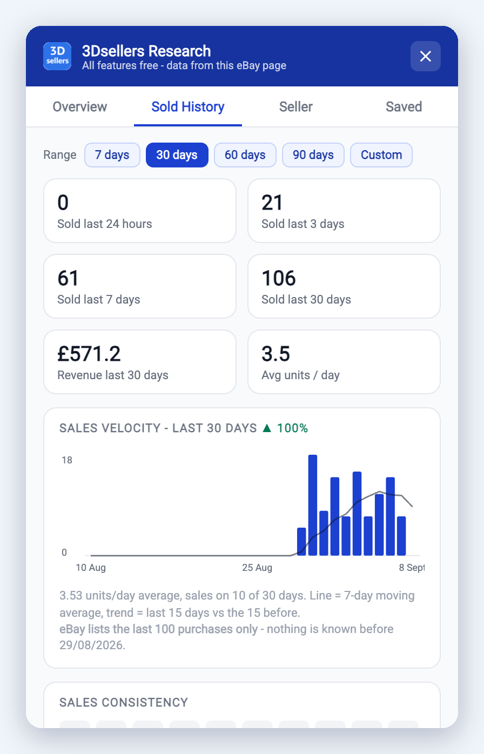484x754 pixels.
Task: Click the SALES CONSISTENCY heading
Action: [x=124, y=703]
